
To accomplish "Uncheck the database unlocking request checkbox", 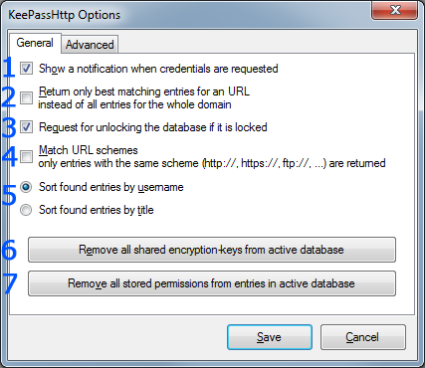I will [26, 127].
